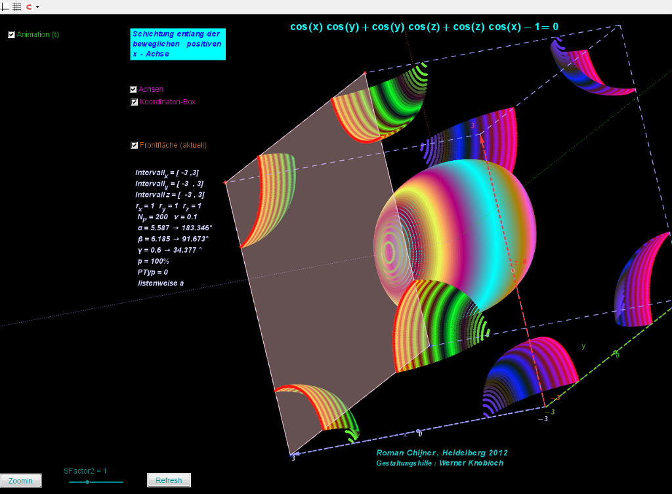The width and height of the screenshot is (672, 494).
Task: Click the cosine equation title text
Action: tap(424, 27)
